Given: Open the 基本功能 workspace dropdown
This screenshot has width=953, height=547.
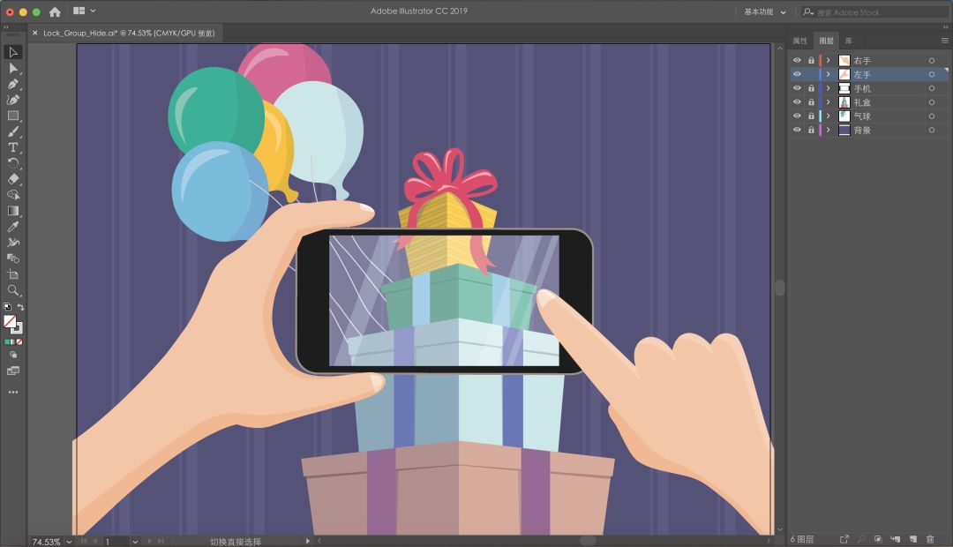Looking at the screenshot, I should [764, 11].
